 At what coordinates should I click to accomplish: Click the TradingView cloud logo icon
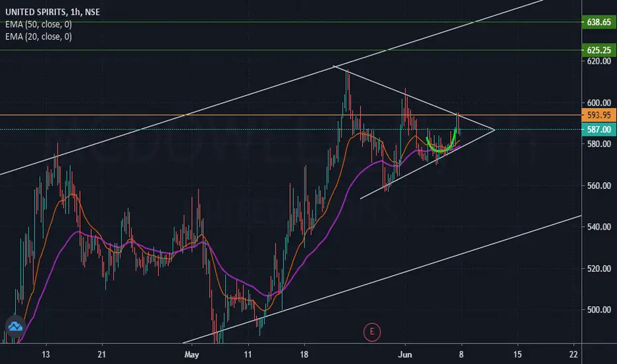pyautogui.click(x=15, y=326)
